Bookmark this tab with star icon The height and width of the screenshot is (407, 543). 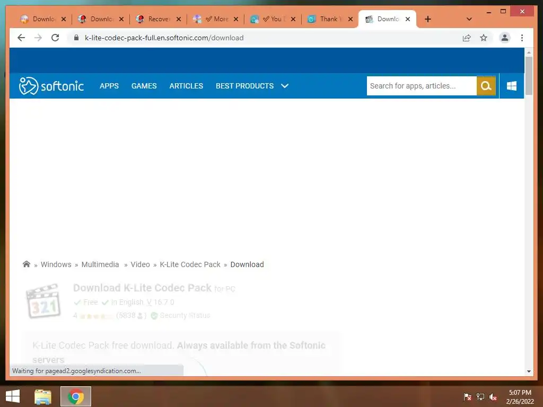click(x=484, y=38)
